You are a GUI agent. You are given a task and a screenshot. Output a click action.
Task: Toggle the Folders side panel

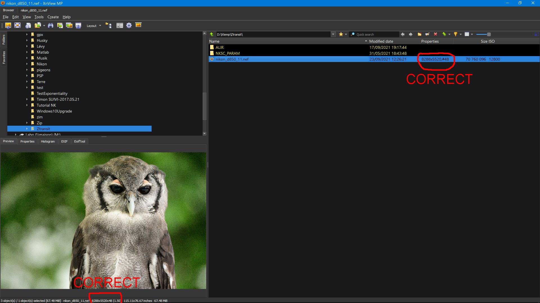coord(4,40)
